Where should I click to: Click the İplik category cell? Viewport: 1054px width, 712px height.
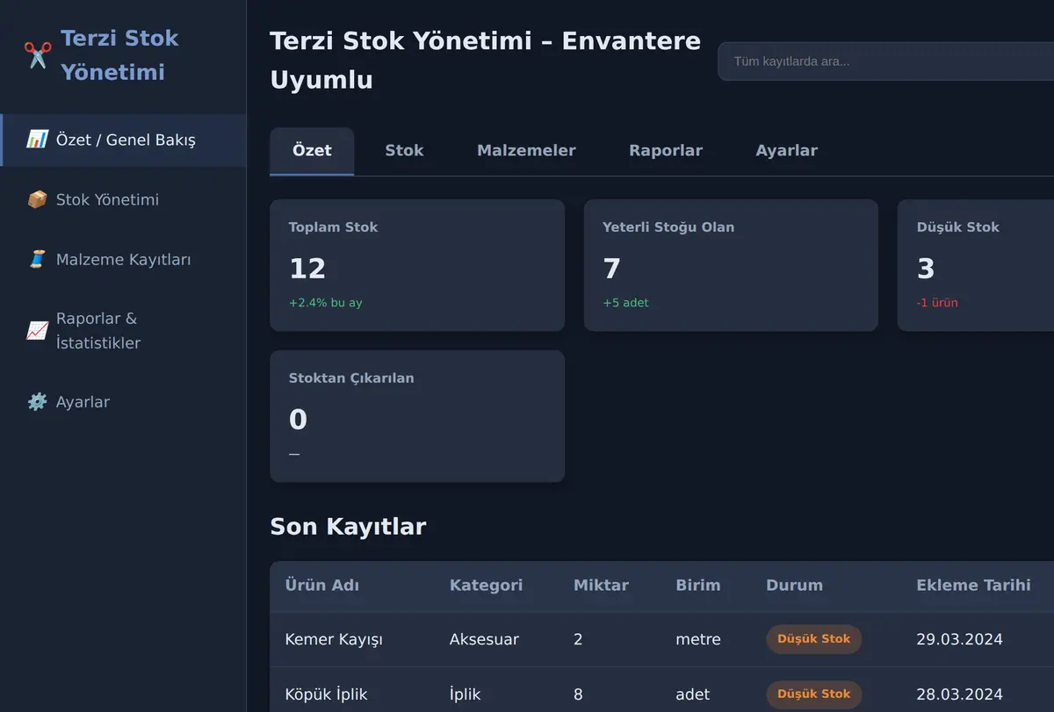pyautogui.click(x=466, y=694)
